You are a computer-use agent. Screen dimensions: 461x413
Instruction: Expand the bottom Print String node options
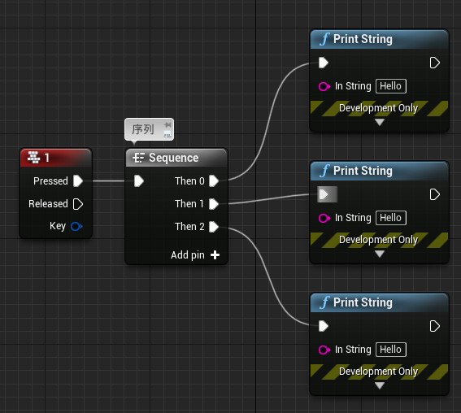click(380, 385)
